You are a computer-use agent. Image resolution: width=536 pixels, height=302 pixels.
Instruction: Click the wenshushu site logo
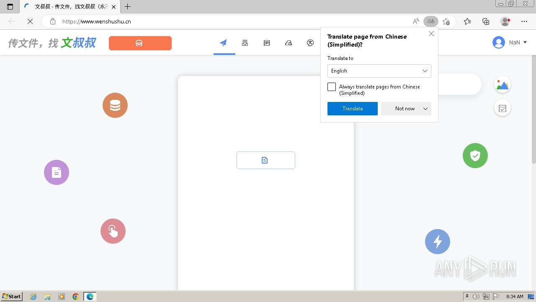coord(52,43)
